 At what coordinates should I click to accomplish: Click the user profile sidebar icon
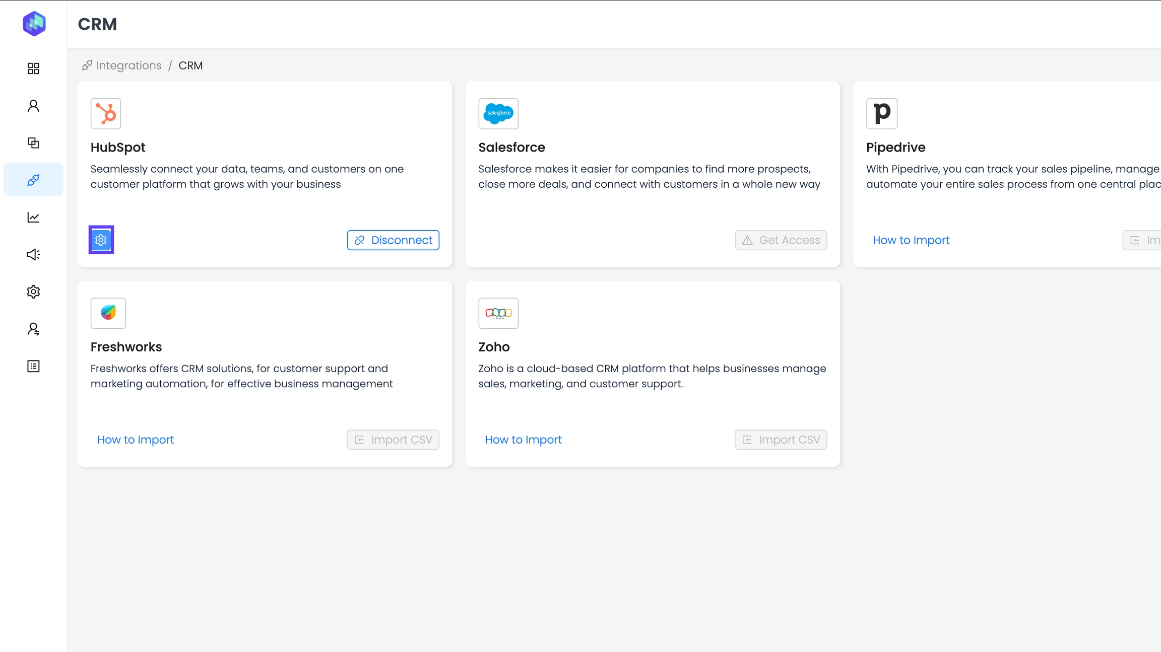click(x=33, y=106)
